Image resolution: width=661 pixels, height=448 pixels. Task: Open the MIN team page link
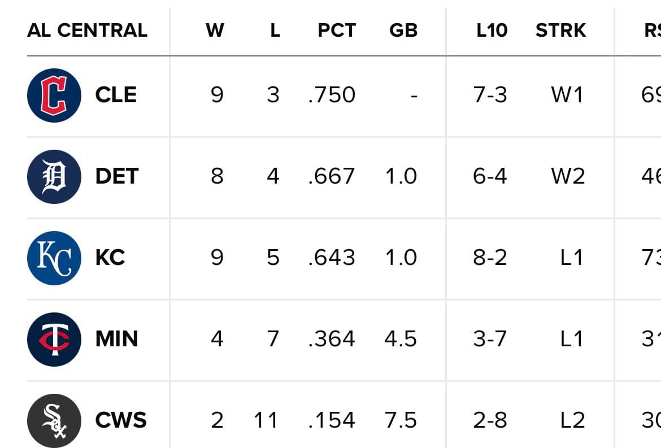coord(117,339)
